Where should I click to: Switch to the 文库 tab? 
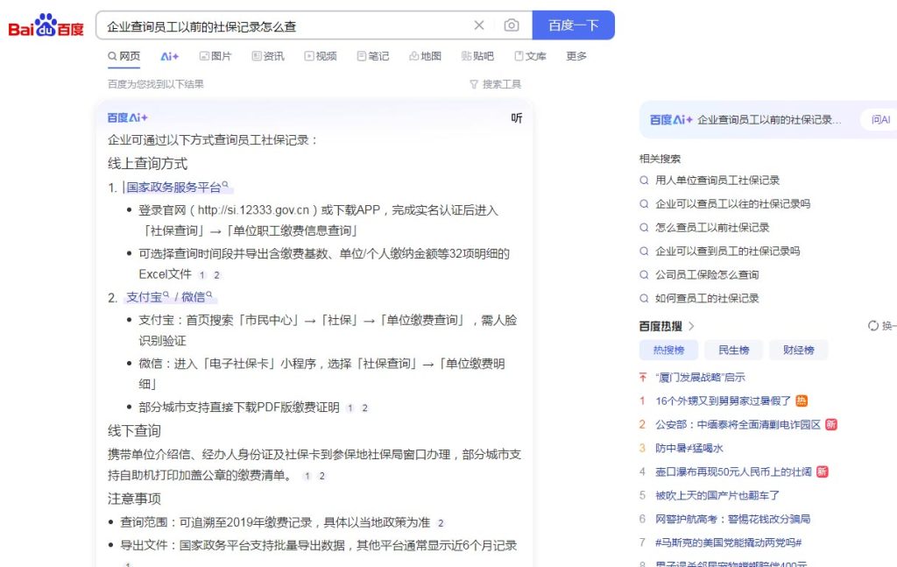pyautogui.click(x=530, y=56)
